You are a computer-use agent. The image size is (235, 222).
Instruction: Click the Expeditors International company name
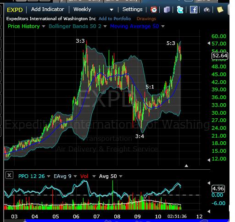pos(51,19)
